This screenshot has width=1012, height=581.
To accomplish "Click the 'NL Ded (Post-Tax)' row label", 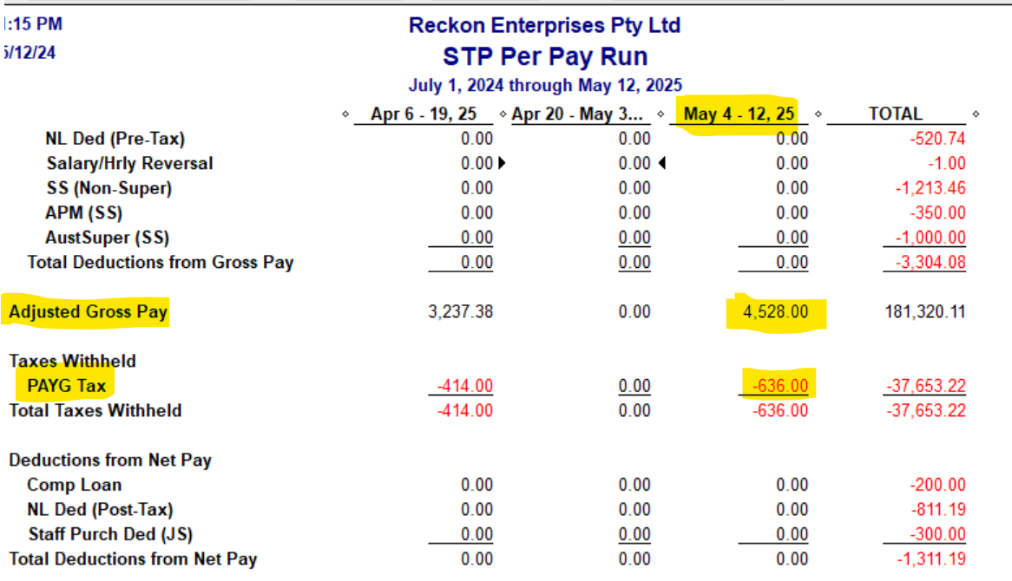I will coord(100,509).
